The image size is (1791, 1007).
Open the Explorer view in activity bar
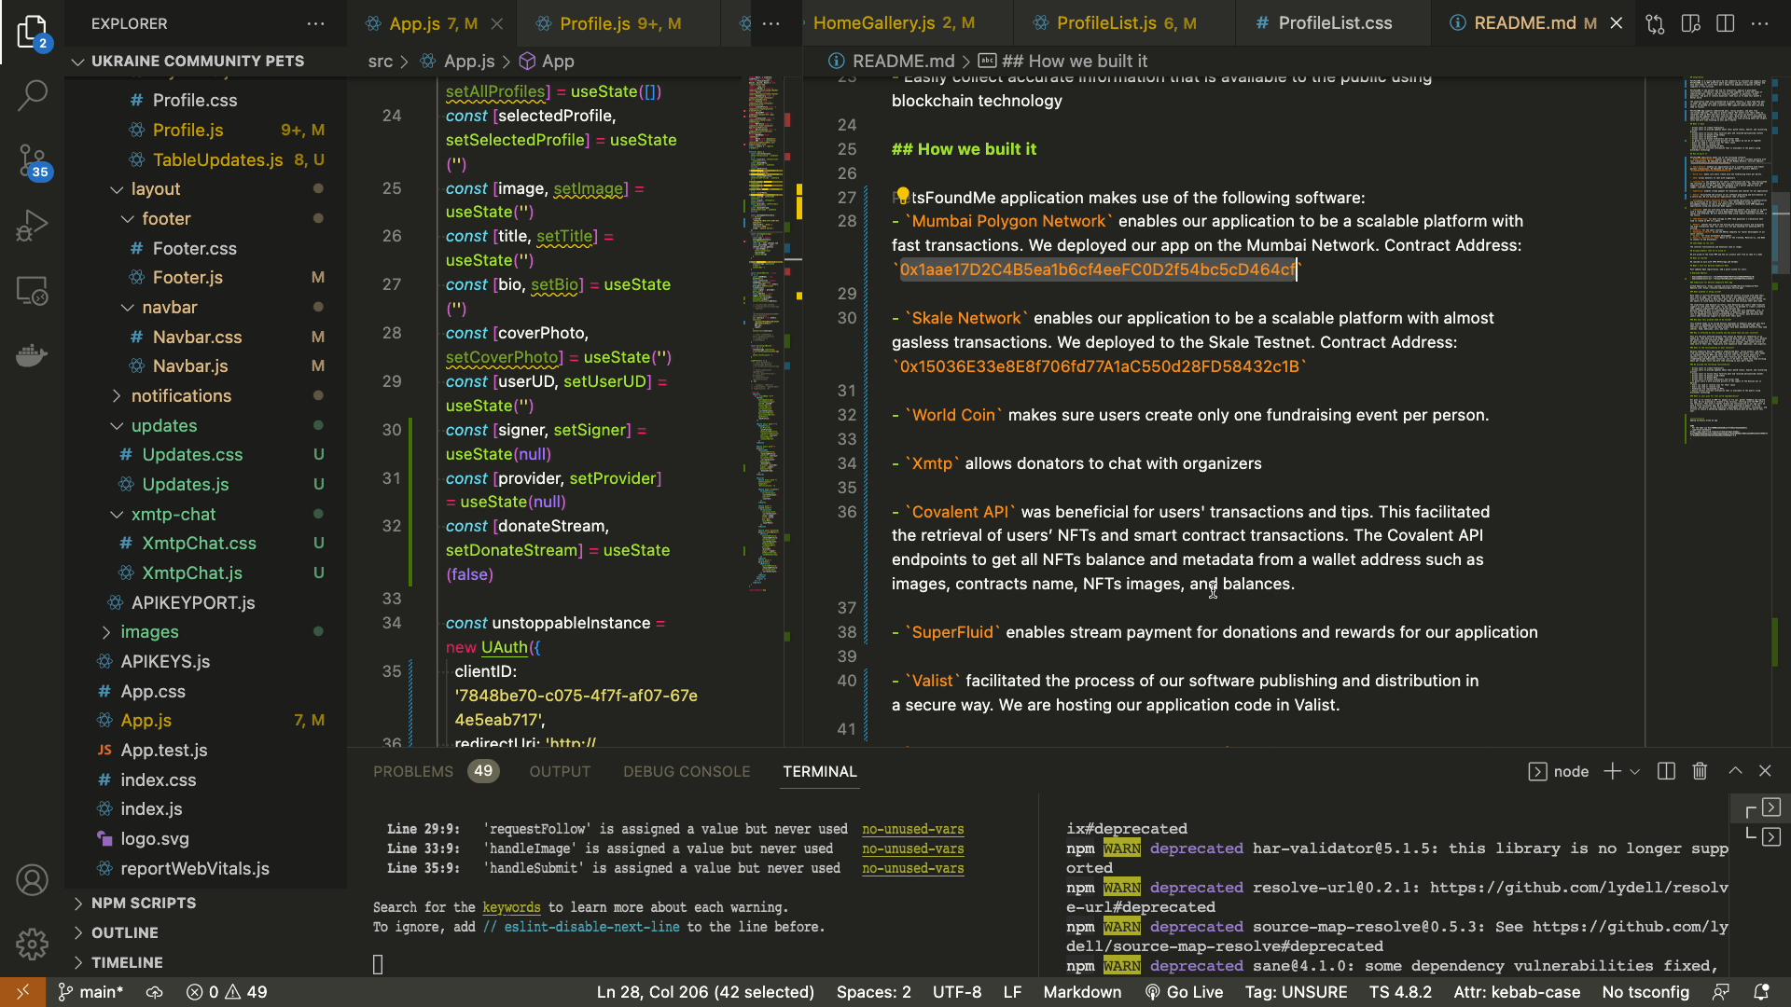(x=32, y=32)
